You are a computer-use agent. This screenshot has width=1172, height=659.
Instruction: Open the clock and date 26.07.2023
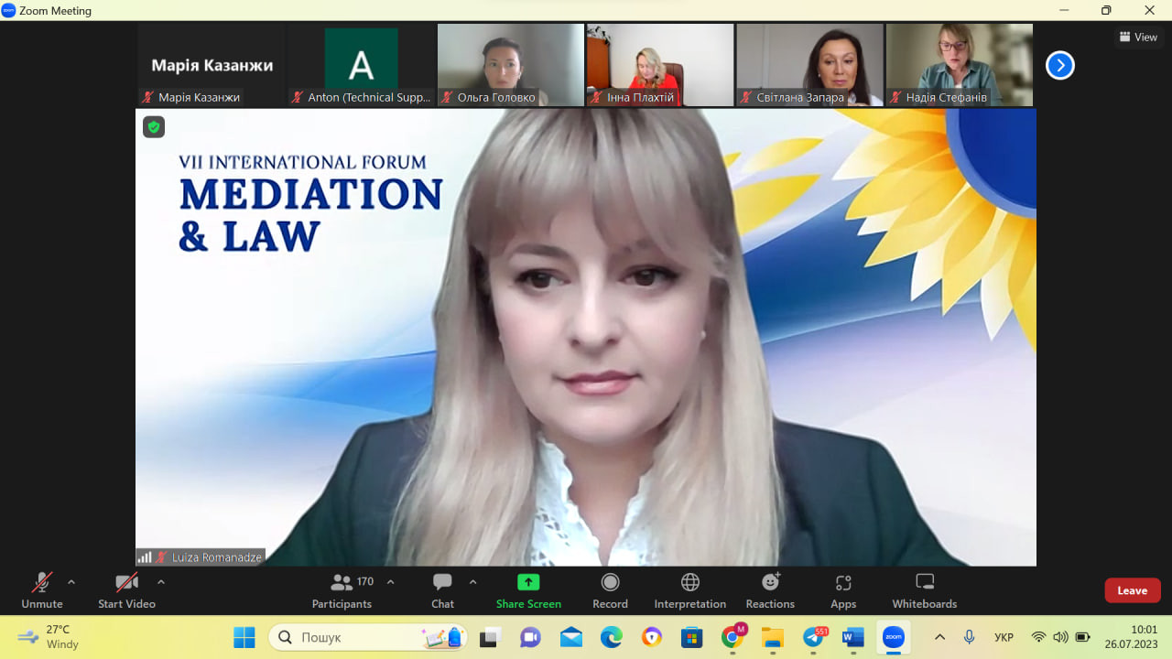(x=1131, y=637)
